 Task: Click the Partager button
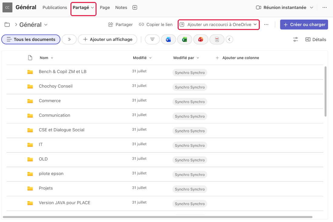click(120, 24)
